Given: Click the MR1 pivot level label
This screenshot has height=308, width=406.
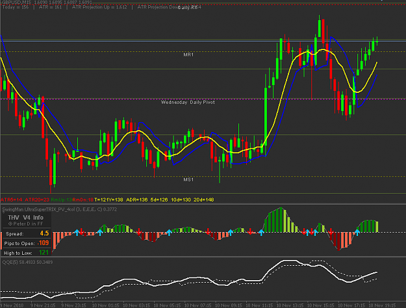Looking at the screenshot, I should [x=188, y=55].
